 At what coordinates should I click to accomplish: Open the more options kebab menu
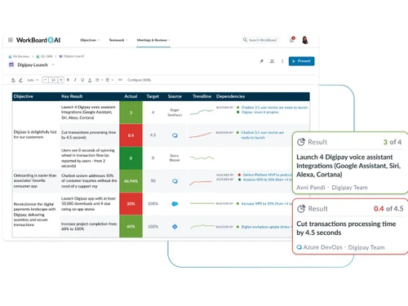(282, 61)
